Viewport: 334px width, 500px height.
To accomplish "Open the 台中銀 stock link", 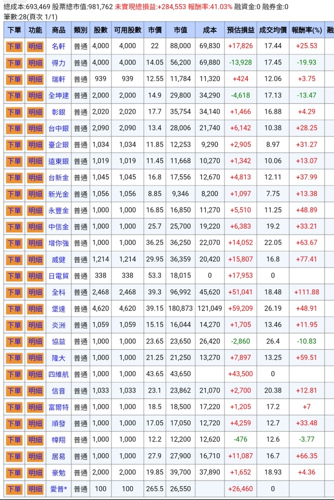I will (58, 129).
